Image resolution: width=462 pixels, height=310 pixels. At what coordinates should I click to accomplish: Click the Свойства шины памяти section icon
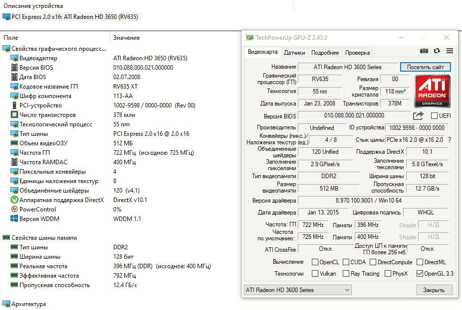click(6, 237)
